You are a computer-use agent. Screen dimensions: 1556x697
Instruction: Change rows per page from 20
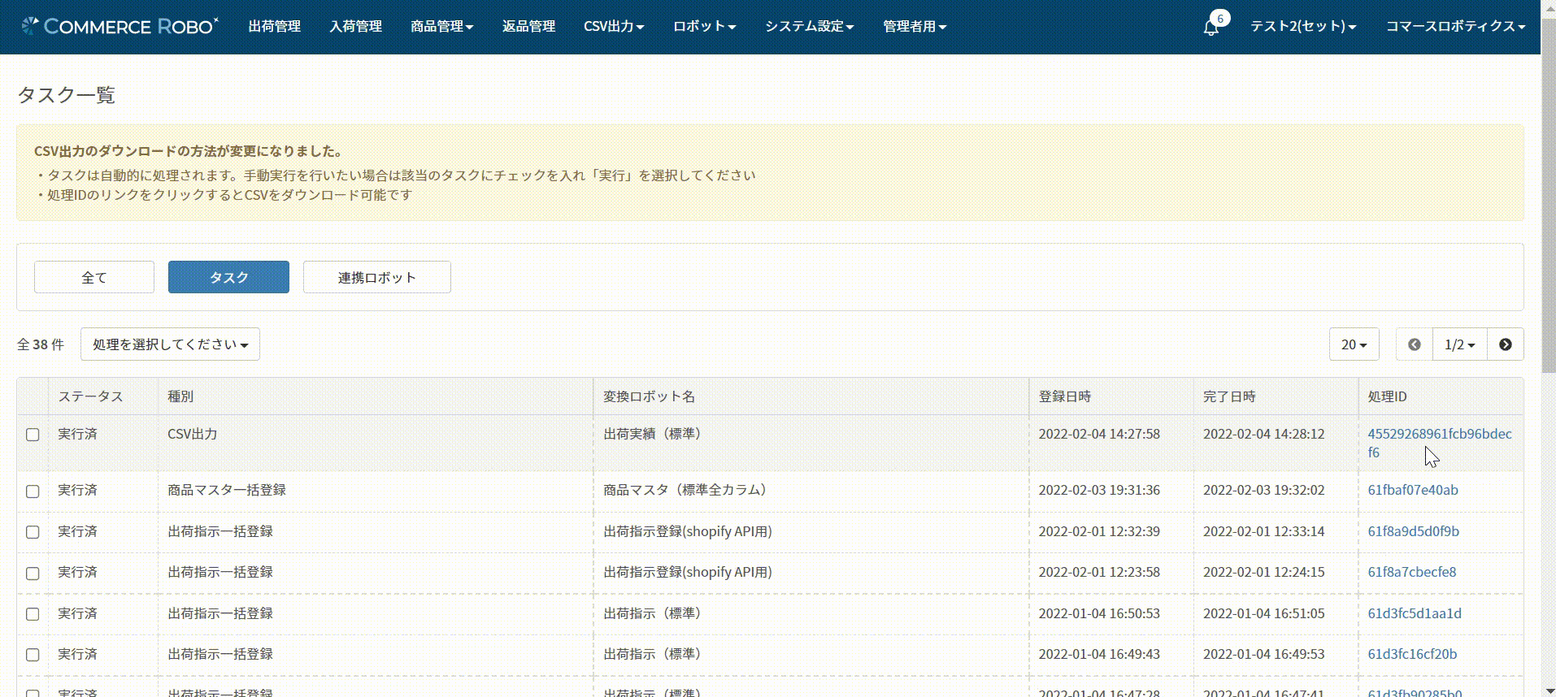[1354, 344]
